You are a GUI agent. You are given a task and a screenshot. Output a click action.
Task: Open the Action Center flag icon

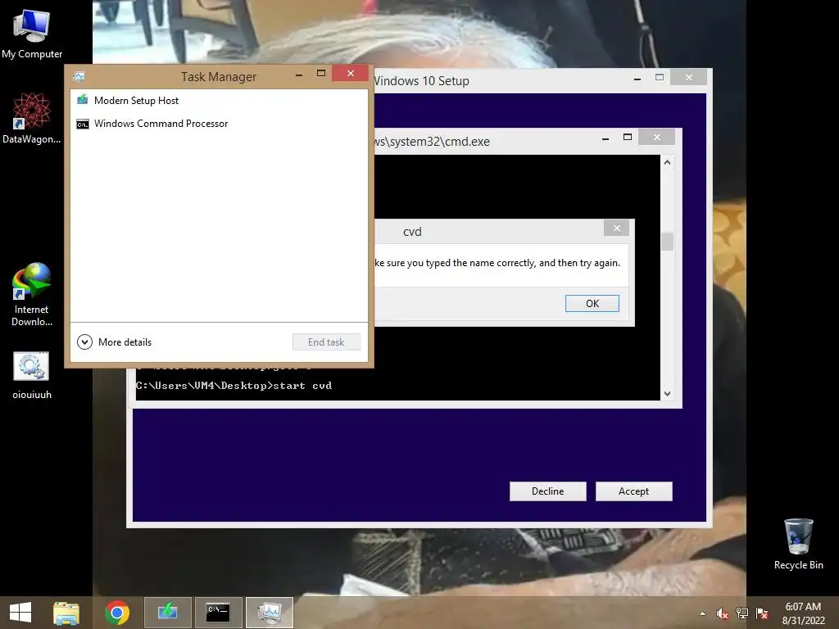[762, 613]
